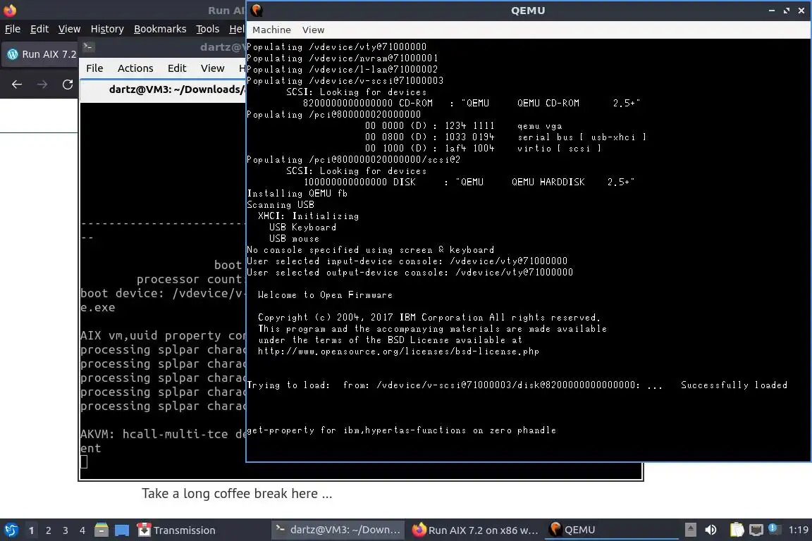Open the start menu launcher icon
This screenshot has width=812, height=541.
pyautogui.click(x=11, y=530)
